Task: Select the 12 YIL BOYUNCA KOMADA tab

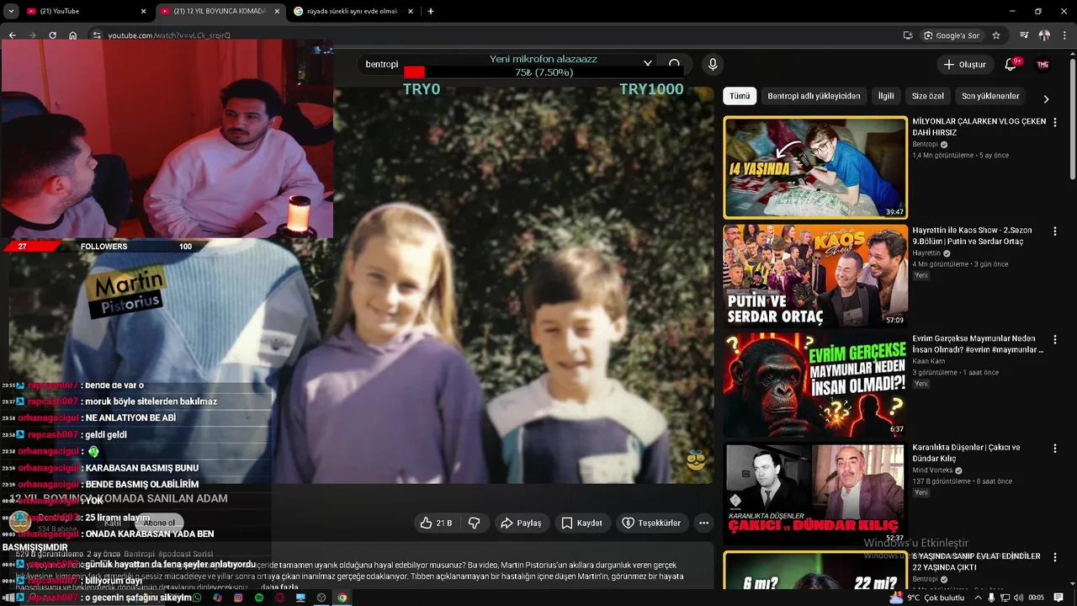Action: pos(219,11)
